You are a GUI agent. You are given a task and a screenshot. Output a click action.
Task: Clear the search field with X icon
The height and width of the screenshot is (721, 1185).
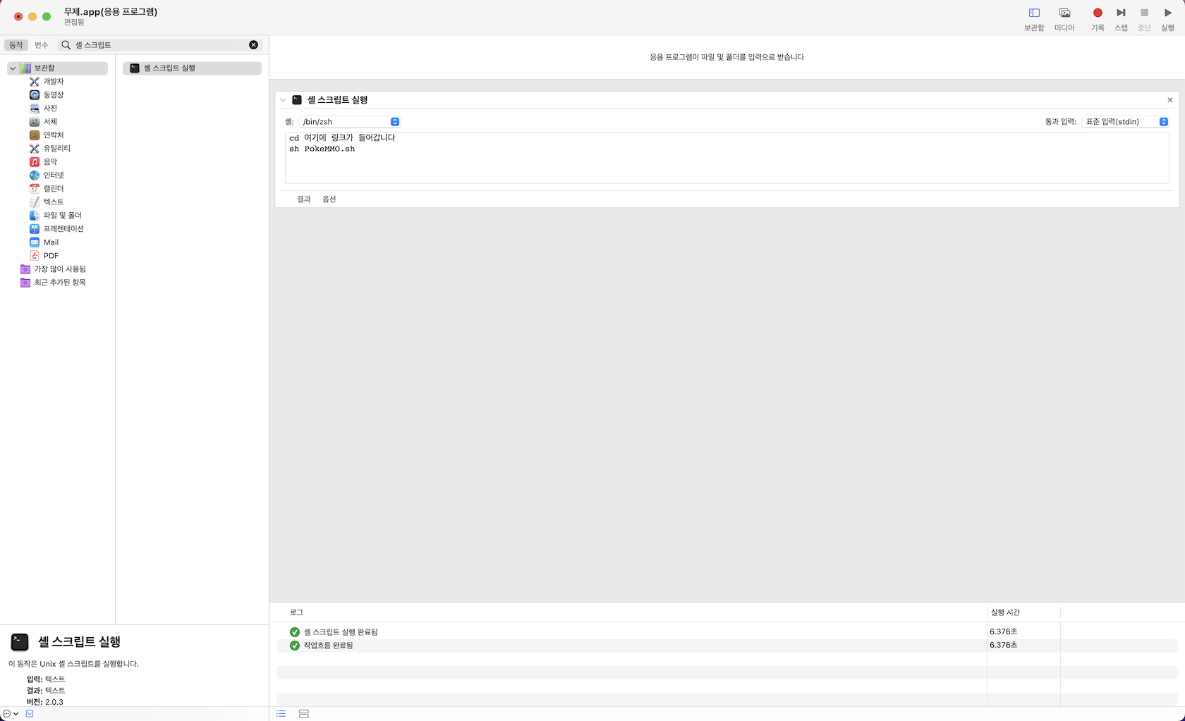click(x=254, y=45)
